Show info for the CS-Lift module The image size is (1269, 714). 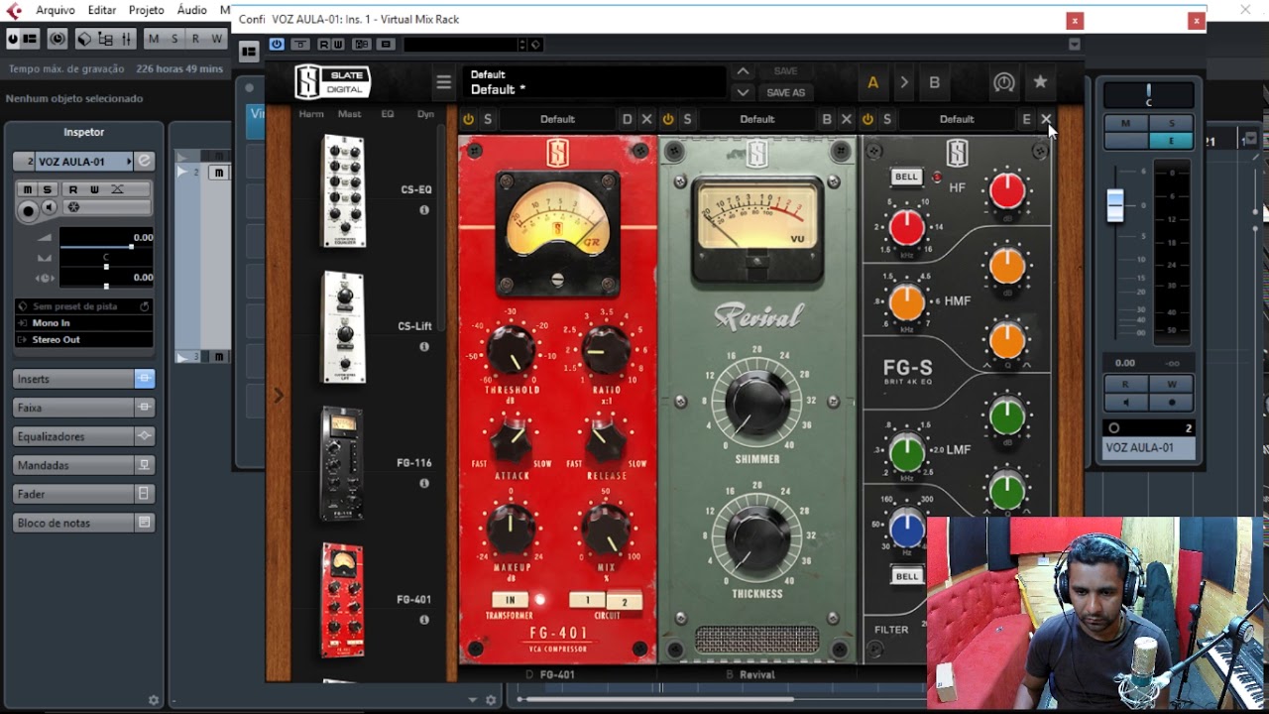click(424, 347)
